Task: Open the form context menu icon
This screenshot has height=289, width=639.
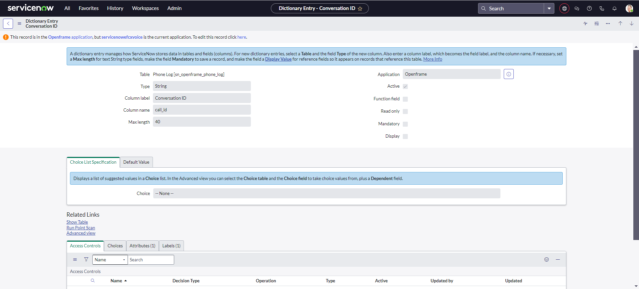Action: pos(19,24)
